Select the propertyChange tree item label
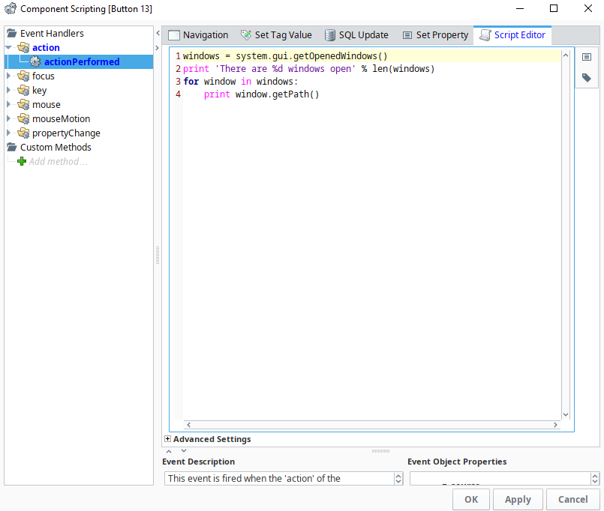 [x=66, y=133]
